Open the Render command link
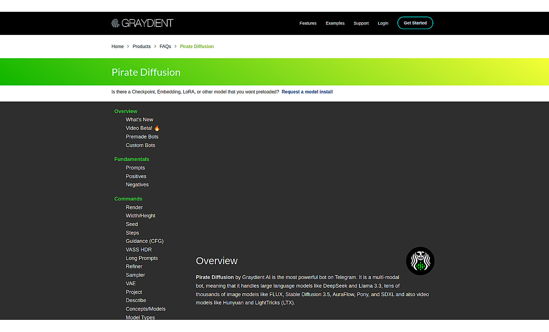This screenshot has width=549, height=332. pyautogui.click(x=134, y=207)
